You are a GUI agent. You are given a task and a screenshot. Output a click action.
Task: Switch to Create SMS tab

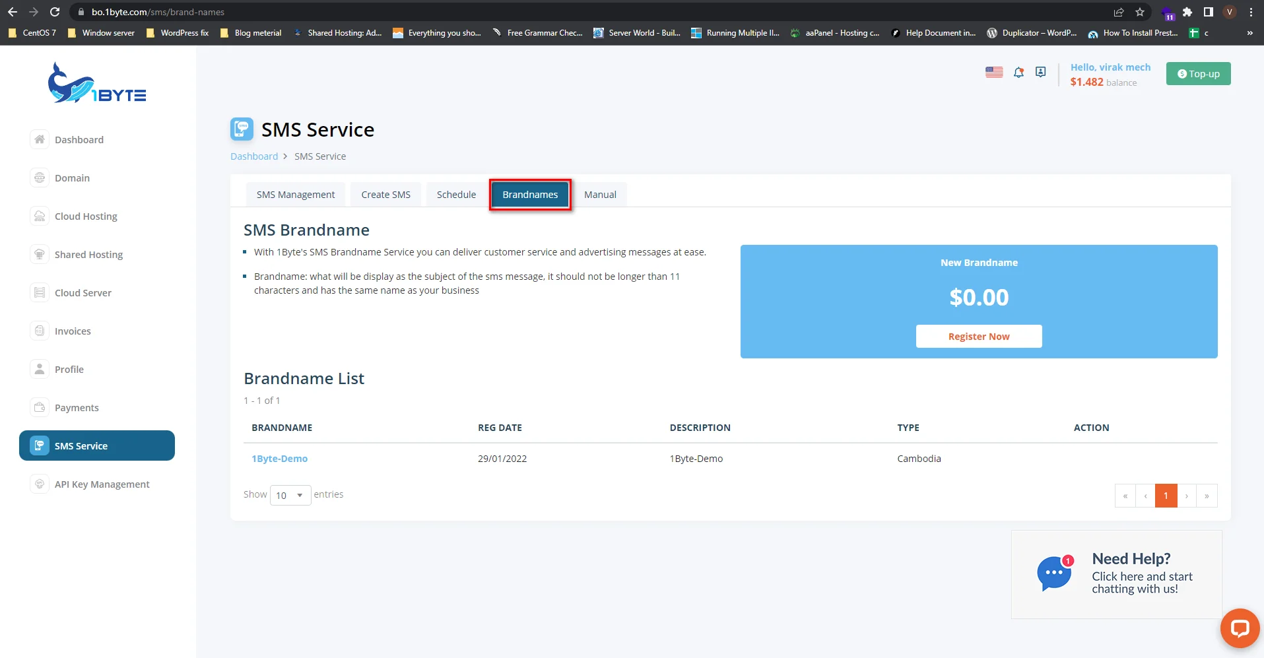[x=386, y=195]
